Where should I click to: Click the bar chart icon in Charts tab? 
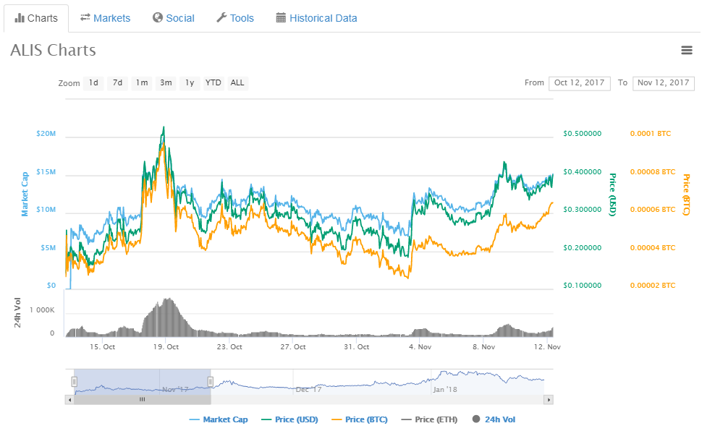click(x=20, y=18)
